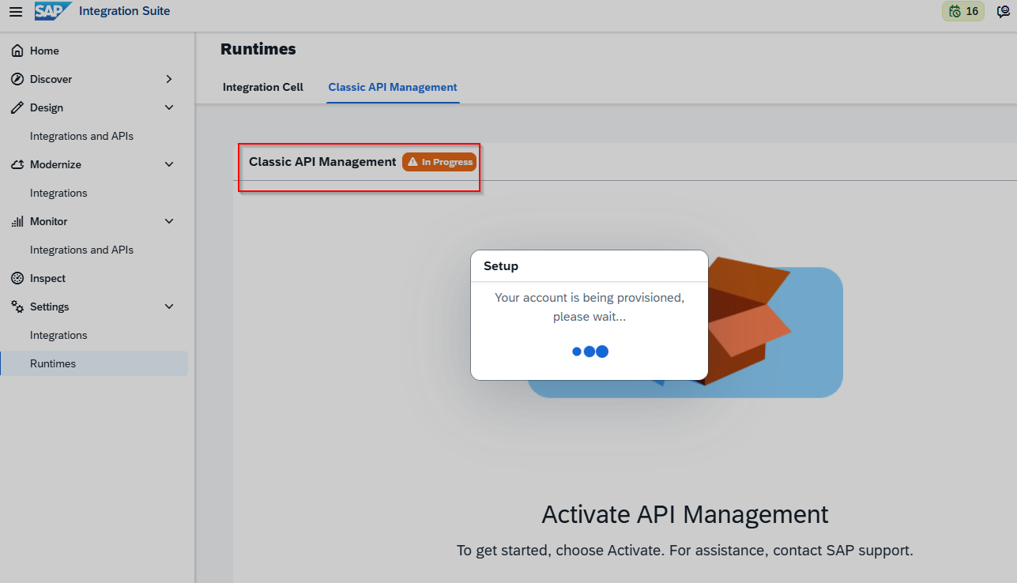Viewport: 1017px width, 583px height.
Task: Click the Monitor chart icon
Action: coord(17,221)
